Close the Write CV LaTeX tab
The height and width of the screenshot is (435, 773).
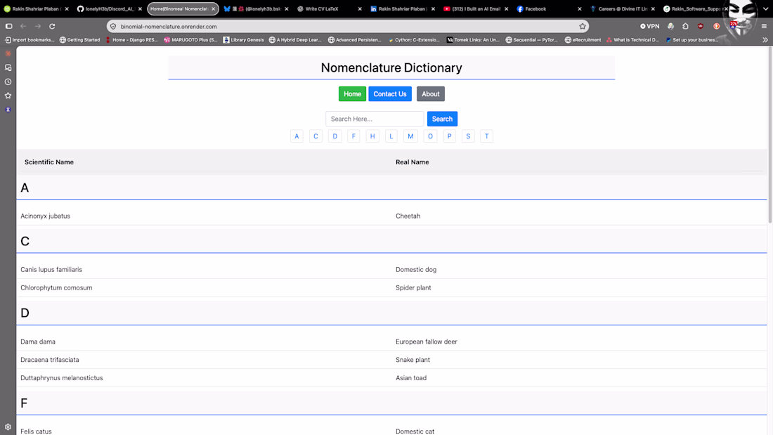[x=360, y=9]
